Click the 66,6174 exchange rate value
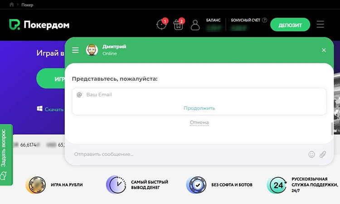 pyautogui.click(x=28, y=145)
